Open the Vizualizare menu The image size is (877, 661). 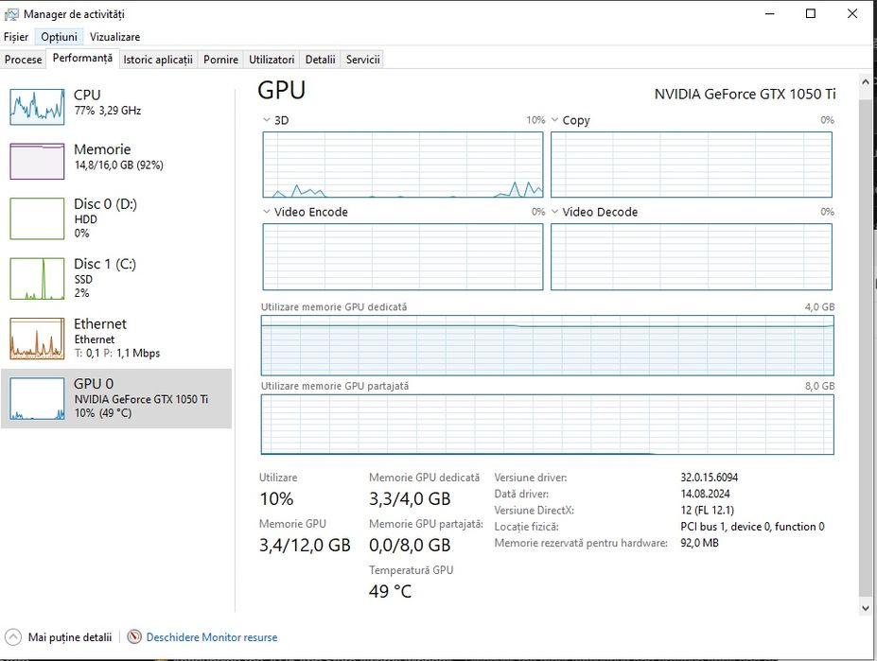coord(114,37)
